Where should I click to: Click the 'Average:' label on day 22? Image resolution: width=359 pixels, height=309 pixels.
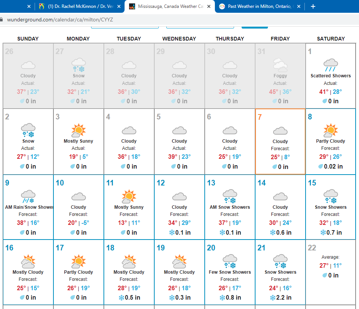330,257
